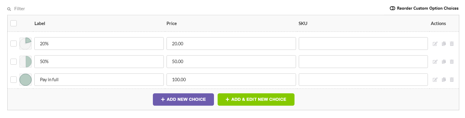Click the Add New Choice button
Screen dimensions: 465x118
click(183, 99)
